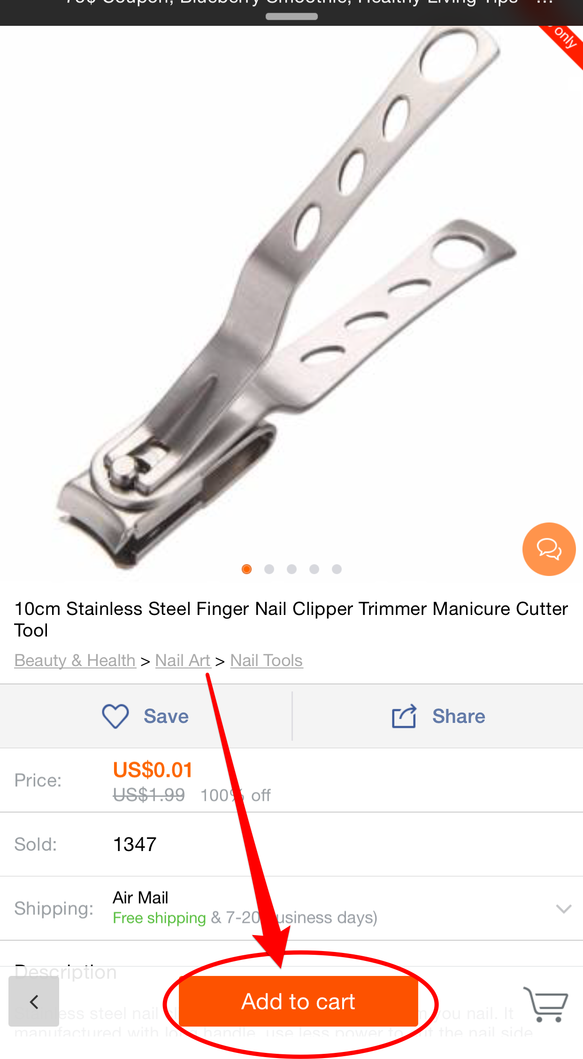The image size is (583, 1059).
Task: Jump to the fifth image pager dot
Action: click(337, 569)
